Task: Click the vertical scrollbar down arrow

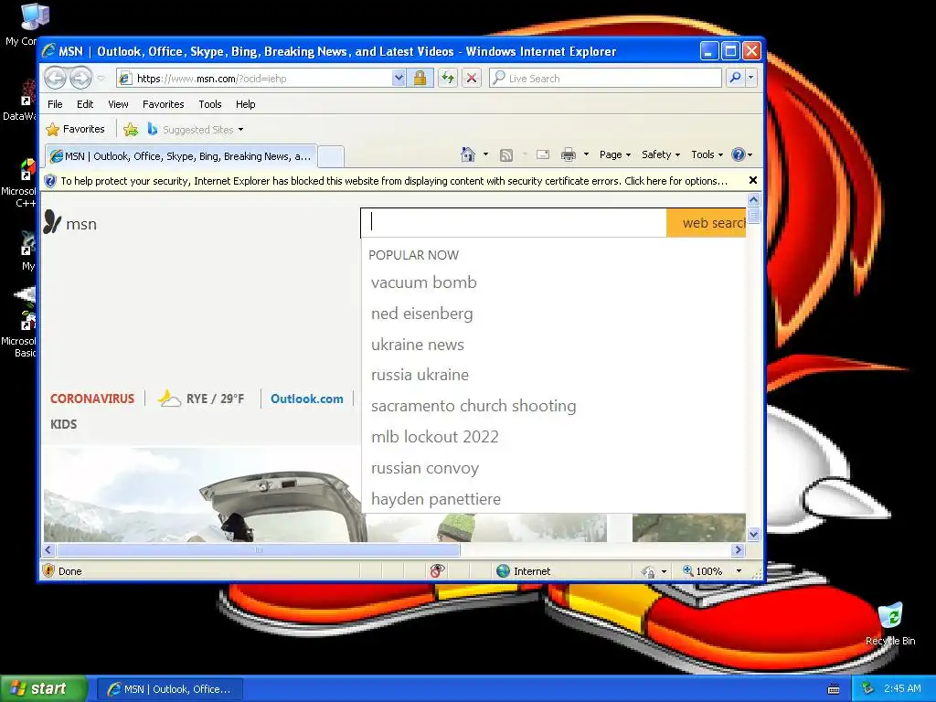Action: pos(753,534)
